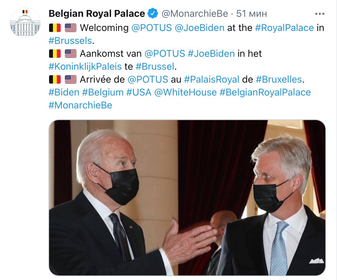Screen dimensions: 337x280
Task: Click the #Bruxelles hashtag
Action: 279,79
